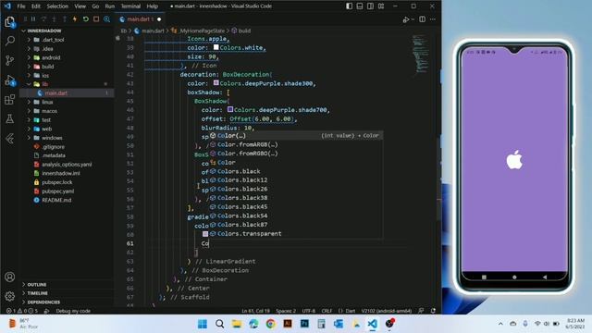
Task: Toggle the secondary side bar visibility
Action: [x=370, y=6]
